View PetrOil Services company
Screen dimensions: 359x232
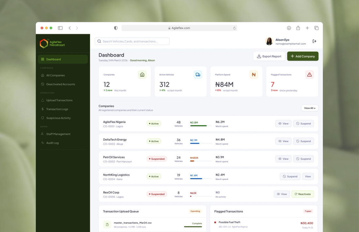click(283, 159)
